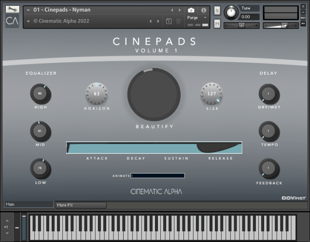
Task: Shift keyboard octave up arrow
Action: click(x=7, y=221)
